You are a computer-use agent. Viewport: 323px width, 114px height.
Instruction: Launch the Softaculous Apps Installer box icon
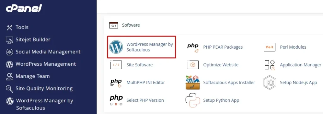[x=193, y=82]
